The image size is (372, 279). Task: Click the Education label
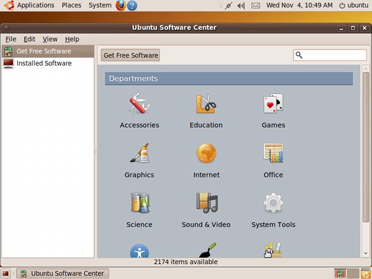206,125
